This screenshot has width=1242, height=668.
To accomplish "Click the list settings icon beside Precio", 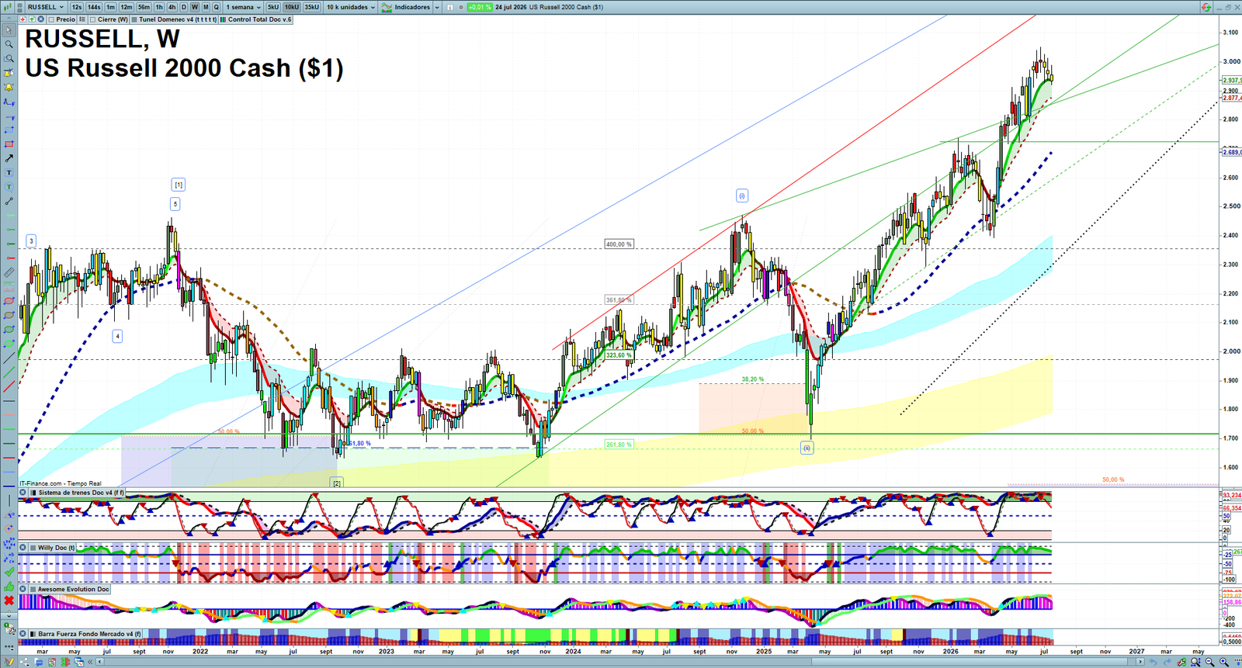I will [x=82, y=19].
